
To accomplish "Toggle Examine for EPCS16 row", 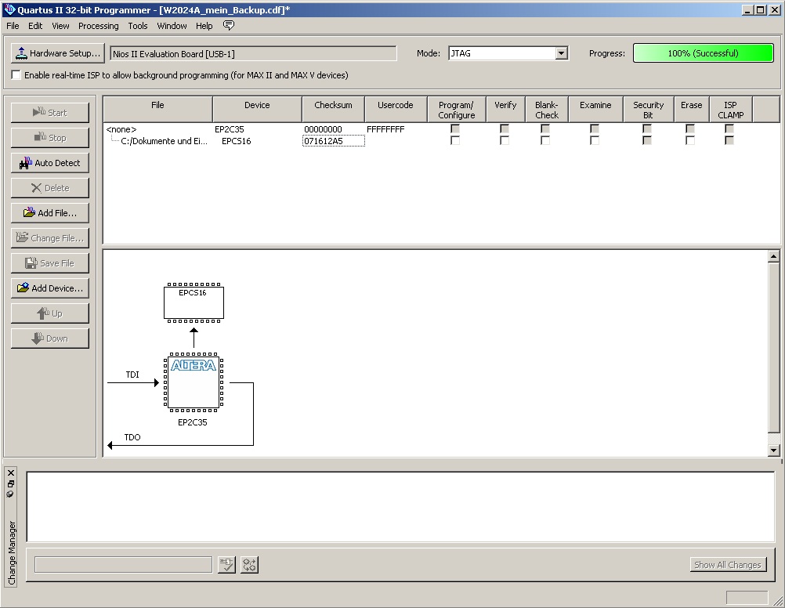I will coord(595,141).
